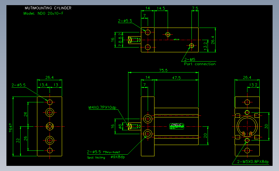Select the 2-M5 port callout text
Image resolution: width=279 pixels, height=171 pixels.
190,60
